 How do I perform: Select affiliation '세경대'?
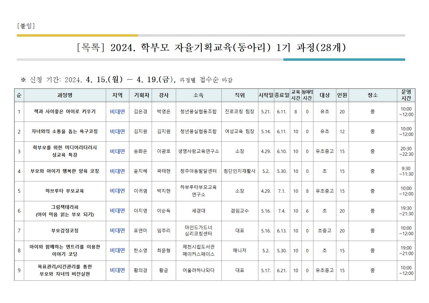(198, 211)
